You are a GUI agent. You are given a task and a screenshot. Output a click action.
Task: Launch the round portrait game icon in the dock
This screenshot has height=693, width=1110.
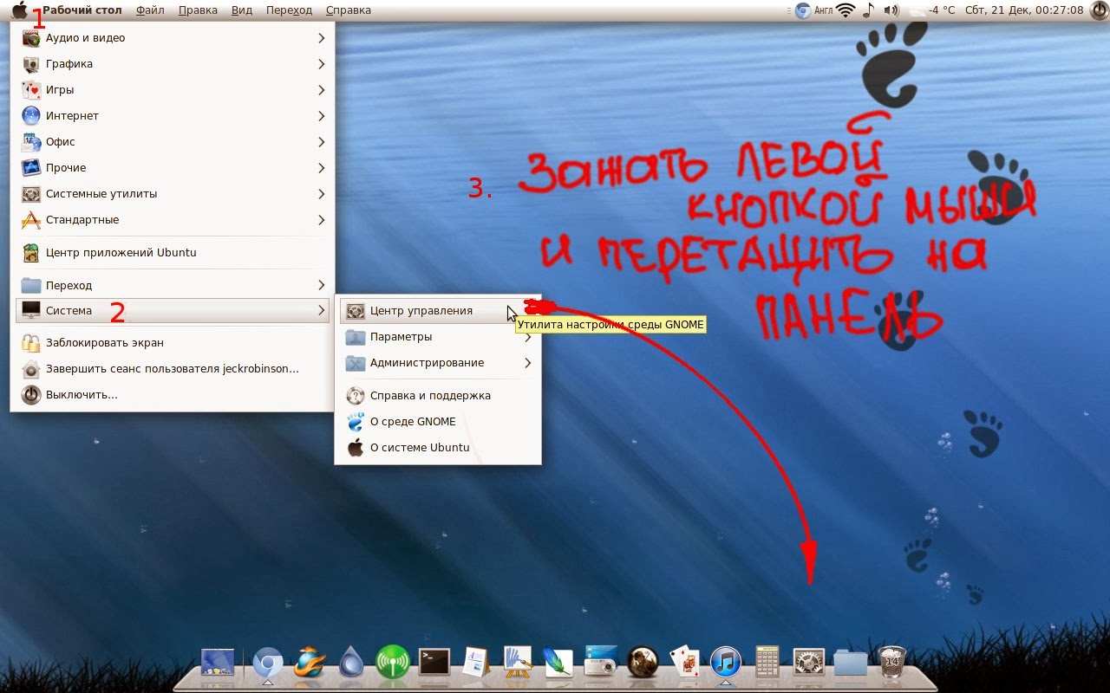[x=643, y=662]
